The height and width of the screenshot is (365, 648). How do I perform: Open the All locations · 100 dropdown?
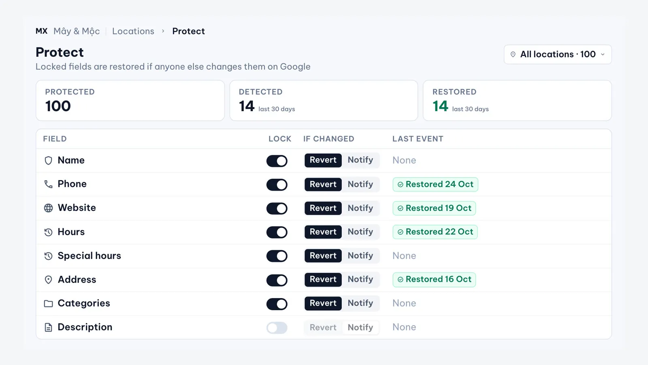pos(558,54)
